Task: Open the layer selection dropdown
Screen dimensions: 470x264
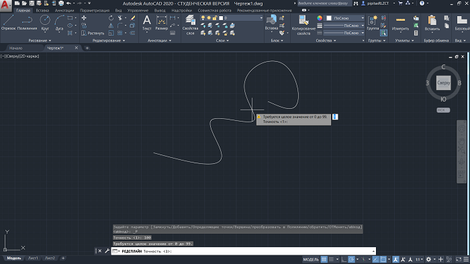Action: 261,18
